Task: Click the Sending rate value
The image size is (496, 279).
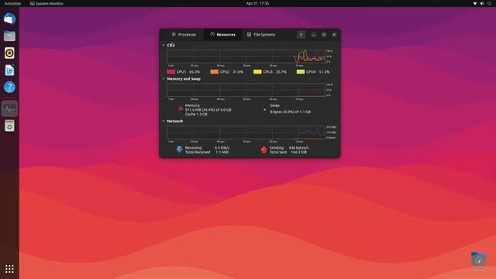Action: click(x=298, y=148)
